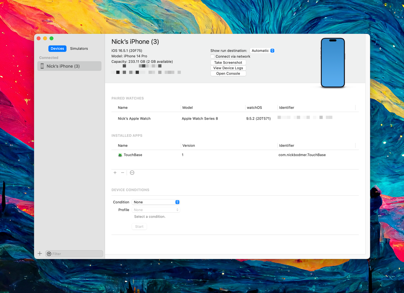Viewport: 404px width, 293px height.
Task: Click View Device Logs button
Action: coord(228,68)
